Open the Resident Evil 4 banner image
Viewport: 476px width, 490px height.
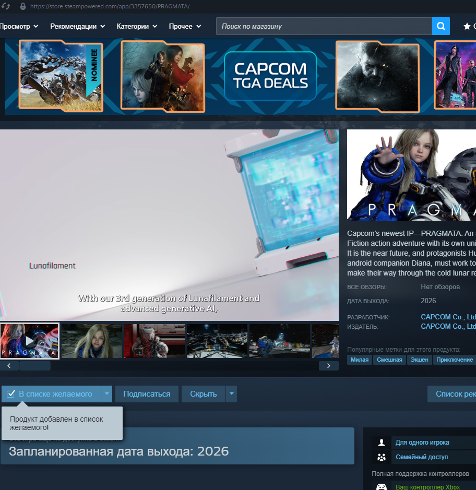click(163, 77)
